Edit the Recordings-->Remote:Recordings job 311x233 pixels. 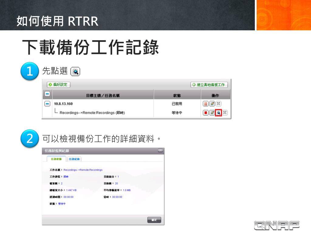(x=212, y=113)
